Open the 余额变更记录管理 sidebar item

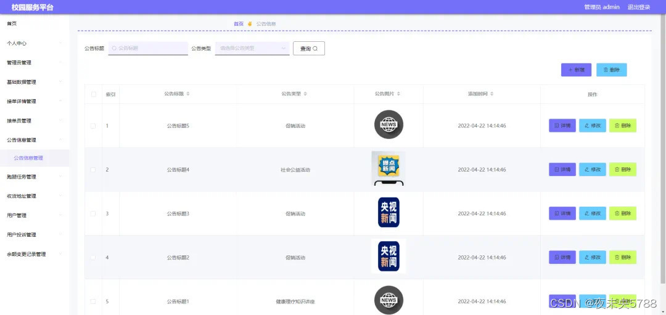pos(35,254)
